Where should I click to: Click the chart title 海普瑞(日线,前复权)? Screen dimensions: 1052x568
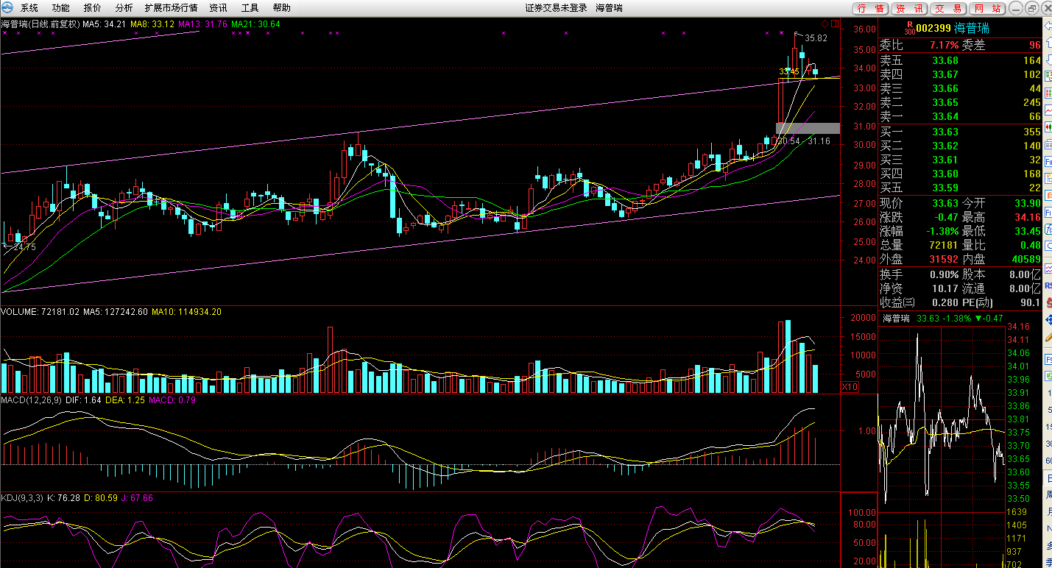coord(40,24)
